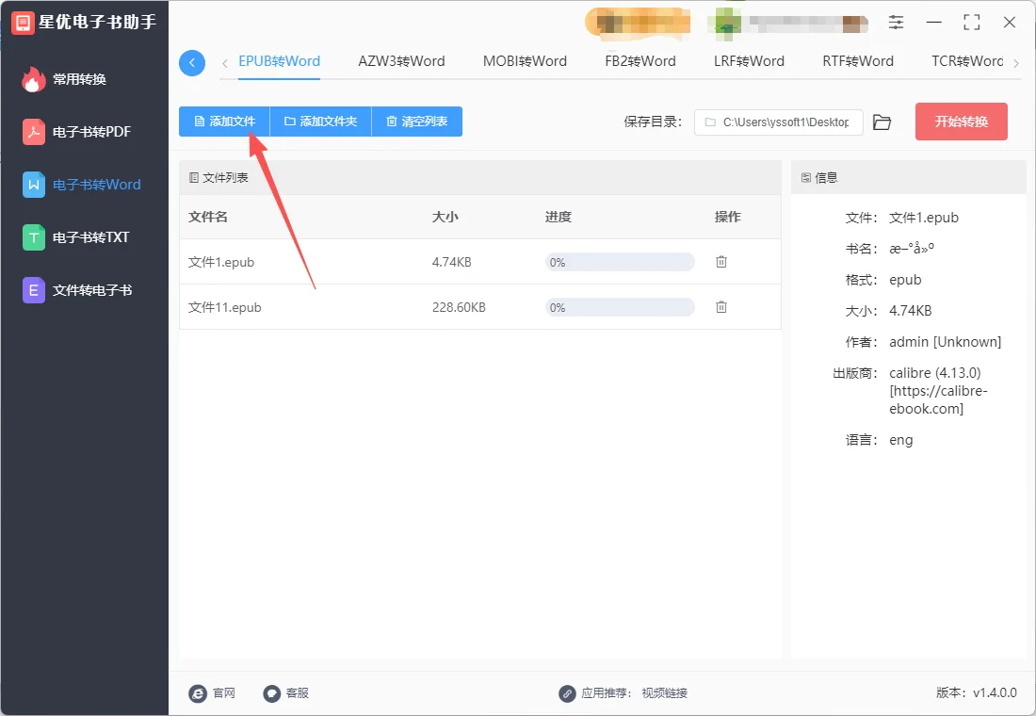Click the 清空列表 button

(x=417, y=122)
